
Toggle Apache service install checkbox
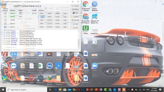click(5, 13)
